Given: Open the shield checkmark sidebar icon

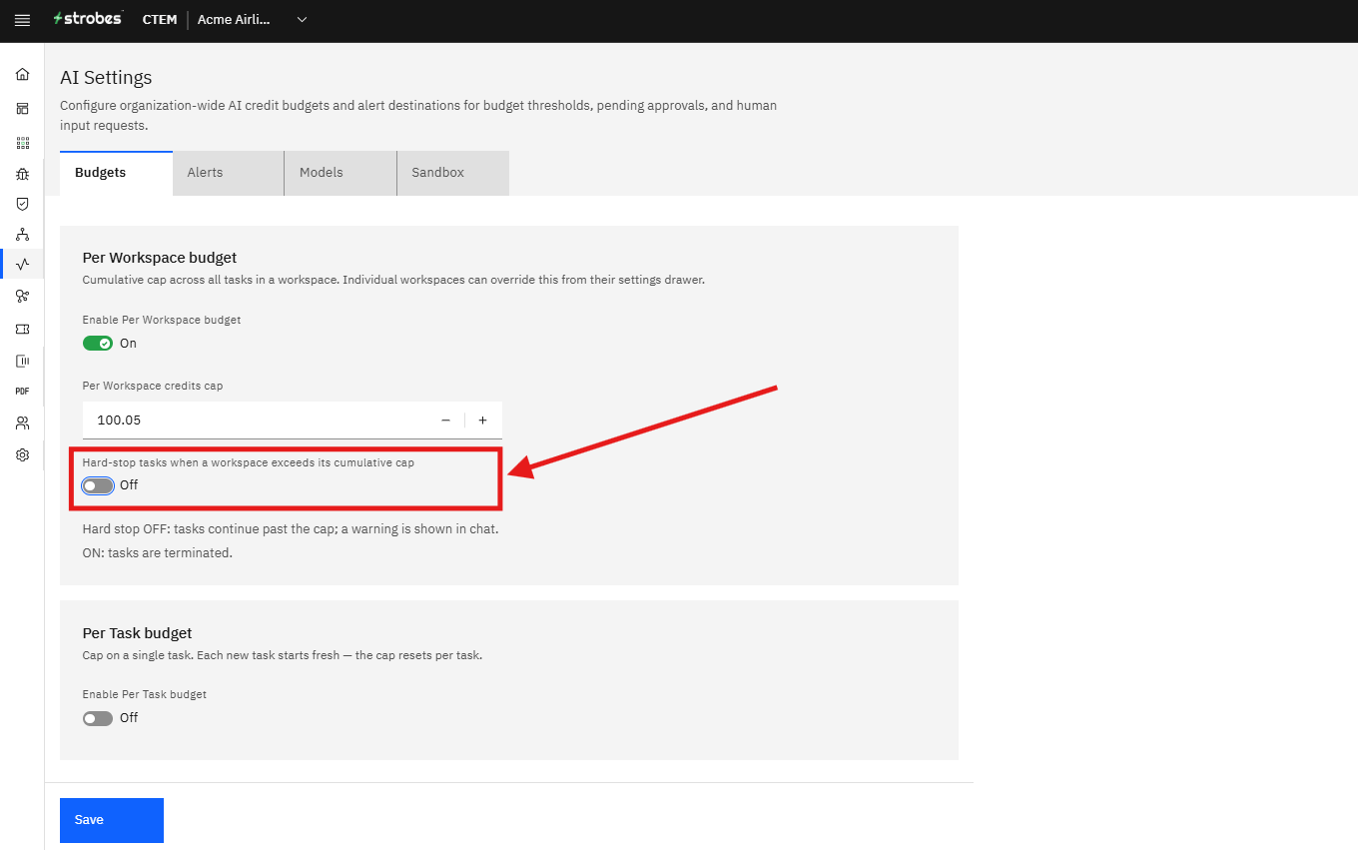Looking at the screenshot, I should tap(22, 204).
